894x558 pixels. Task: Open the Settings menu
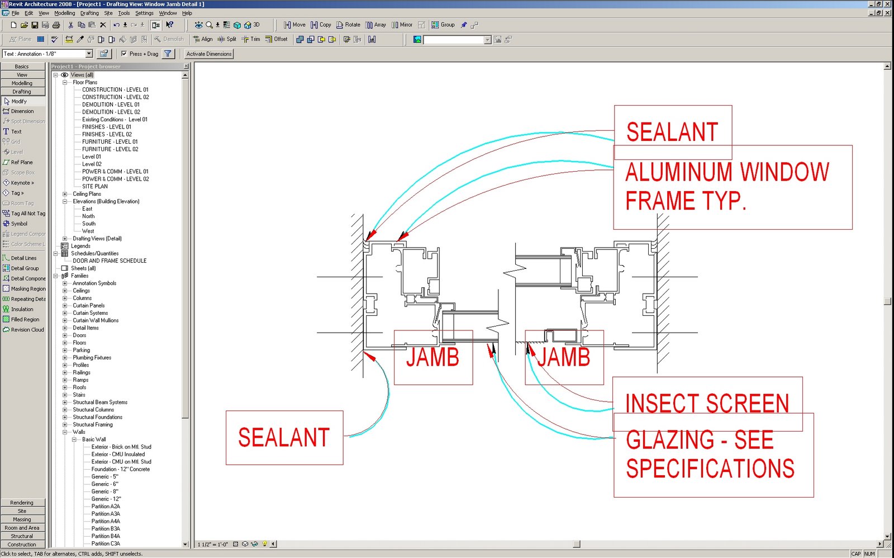pyautogui.click(x=144, y=13)
